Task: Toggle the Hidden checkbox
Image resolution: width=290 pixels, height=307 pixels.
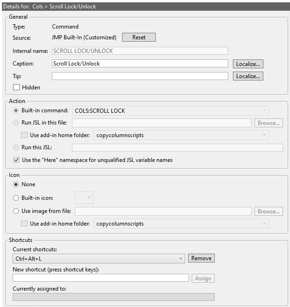Action: tap(16, 88)
